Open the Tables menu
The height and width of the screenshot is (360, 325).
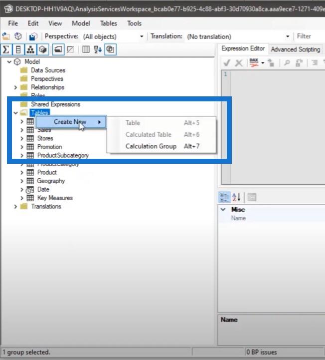pyautogui.click(x=108, y=23)
